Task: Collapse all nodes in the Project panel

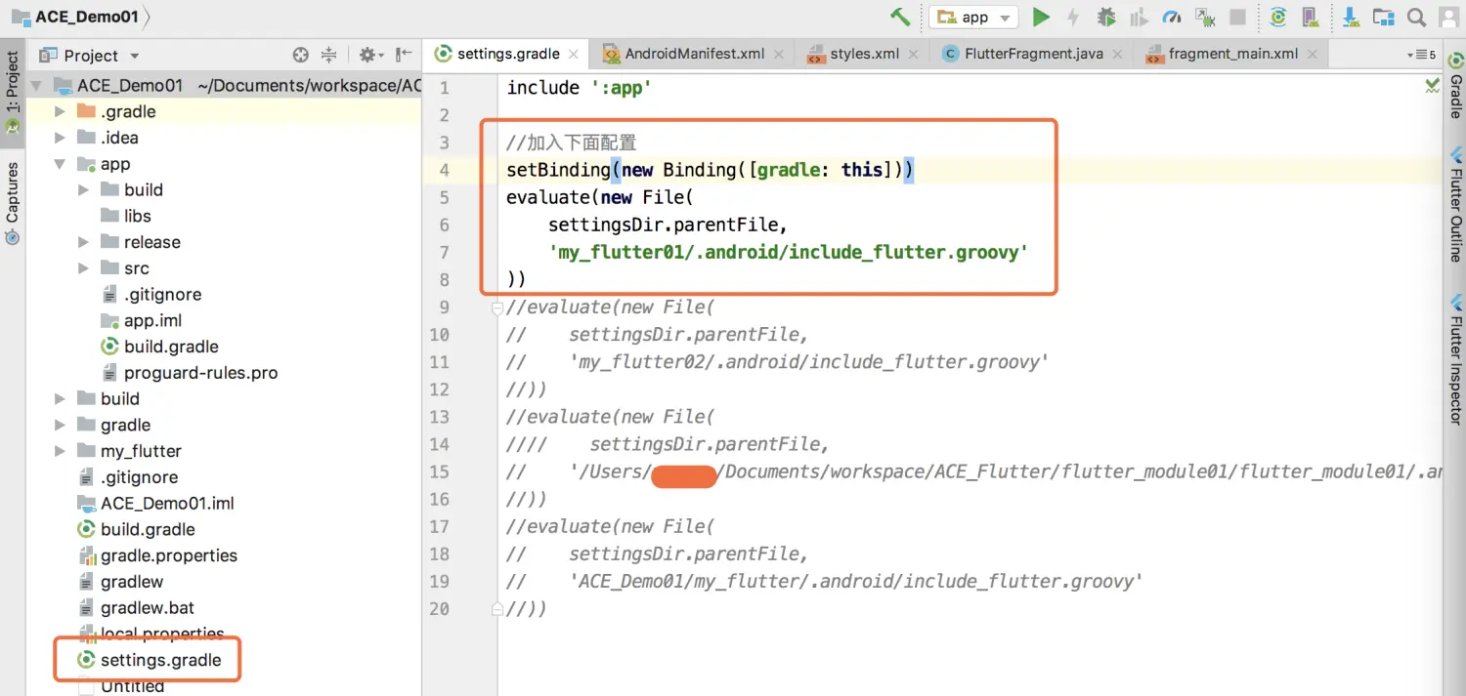Action: (x=328, y=56)
